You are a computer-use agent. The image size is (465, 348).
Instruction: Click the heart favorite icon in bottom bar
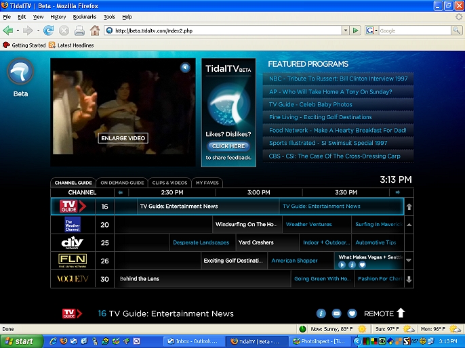click(352, 313)
